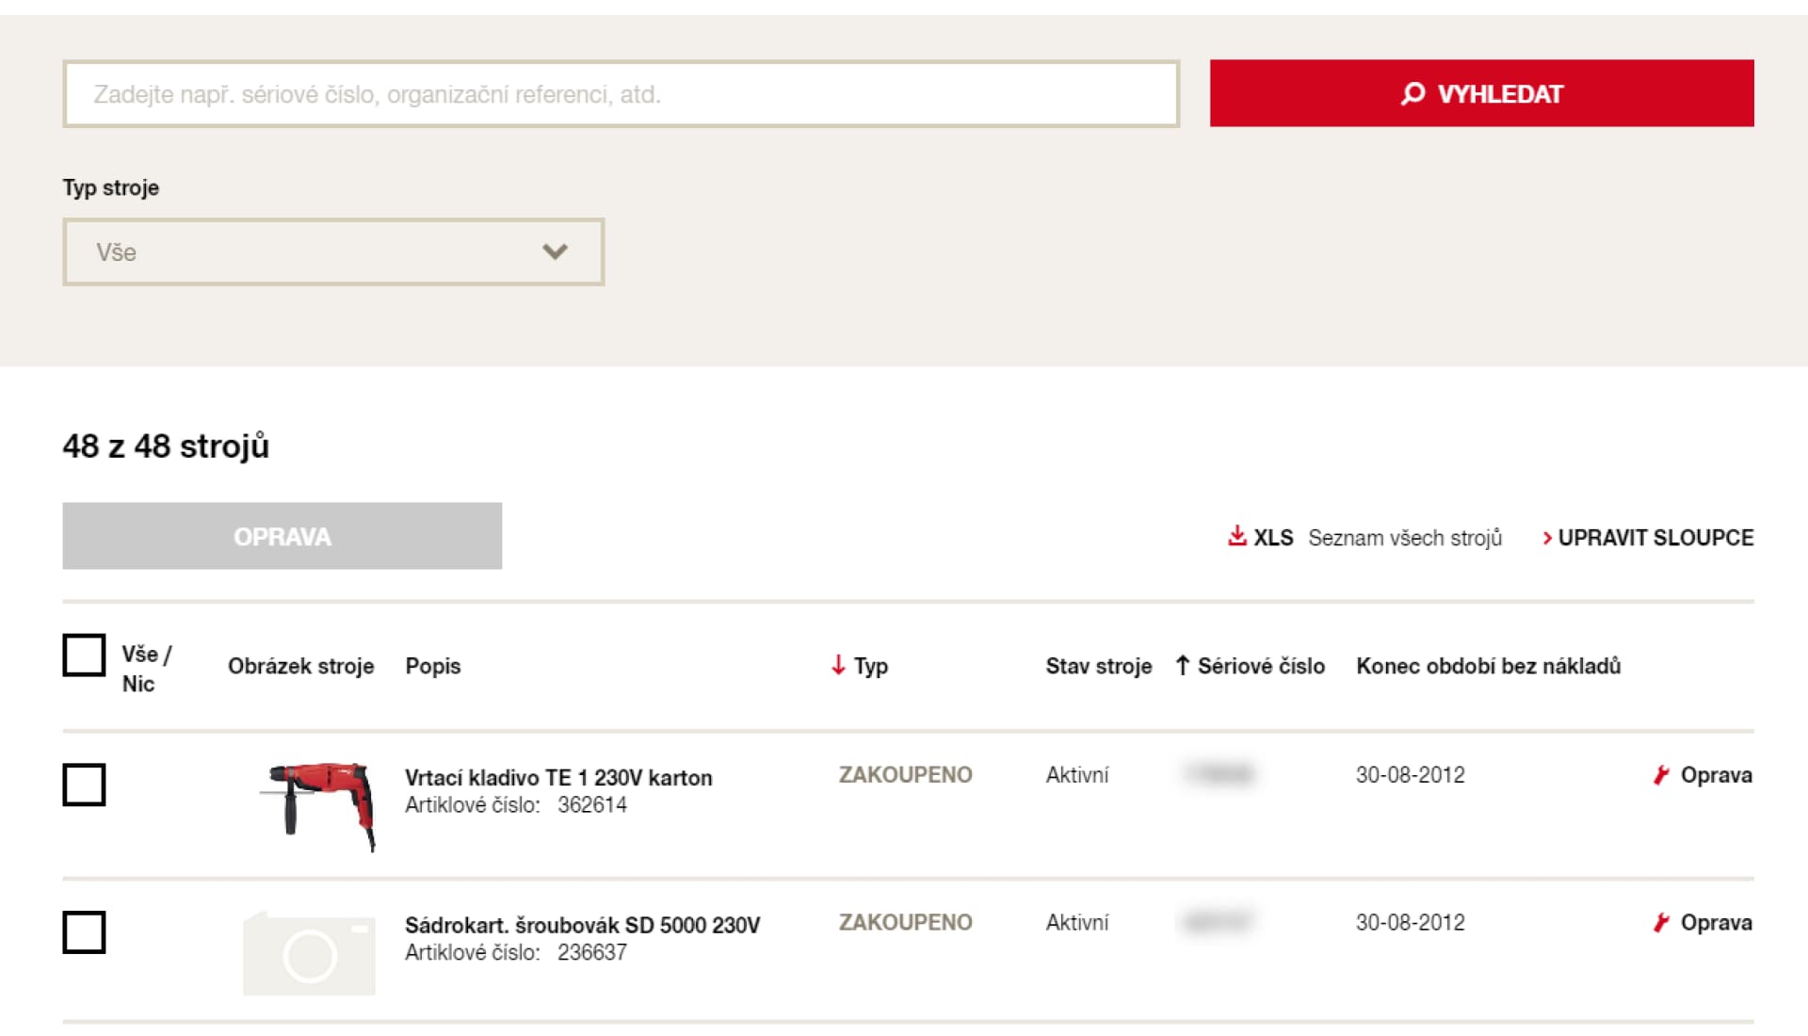Click the 48 z 48 strojů heading
Viewport: 1808px width, 1036px height.
pos(166,445)
